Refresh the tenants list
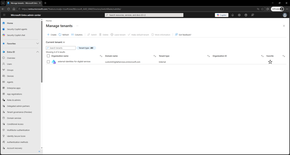Screen dimensions: 290x155 tap(64, 34)
